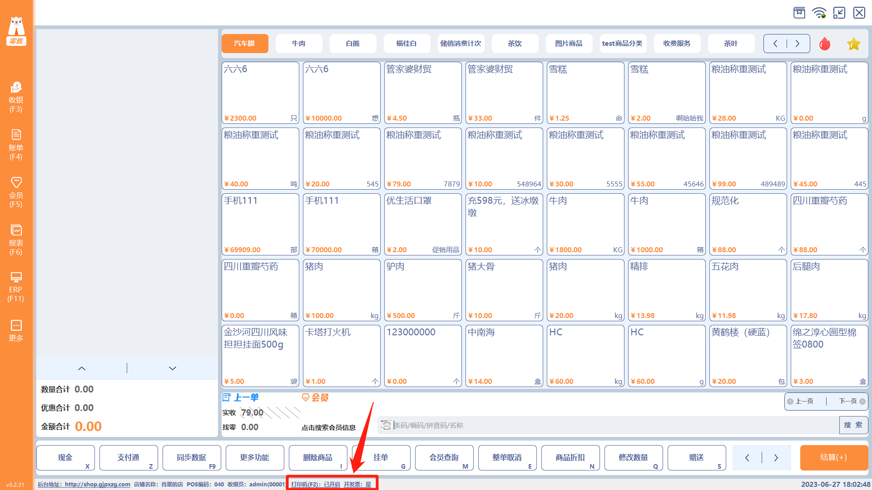Add 管家婆财贸 priced ¥33.00 product
This screenshot has height=490, width=872.
(x=504, y=93)
